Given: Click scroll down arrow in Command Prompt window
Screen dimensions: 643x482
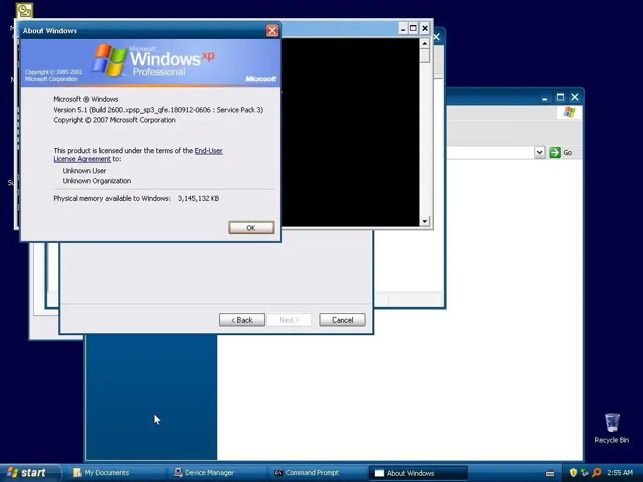Looking at the screenshot, I should [x=424, y=222].
